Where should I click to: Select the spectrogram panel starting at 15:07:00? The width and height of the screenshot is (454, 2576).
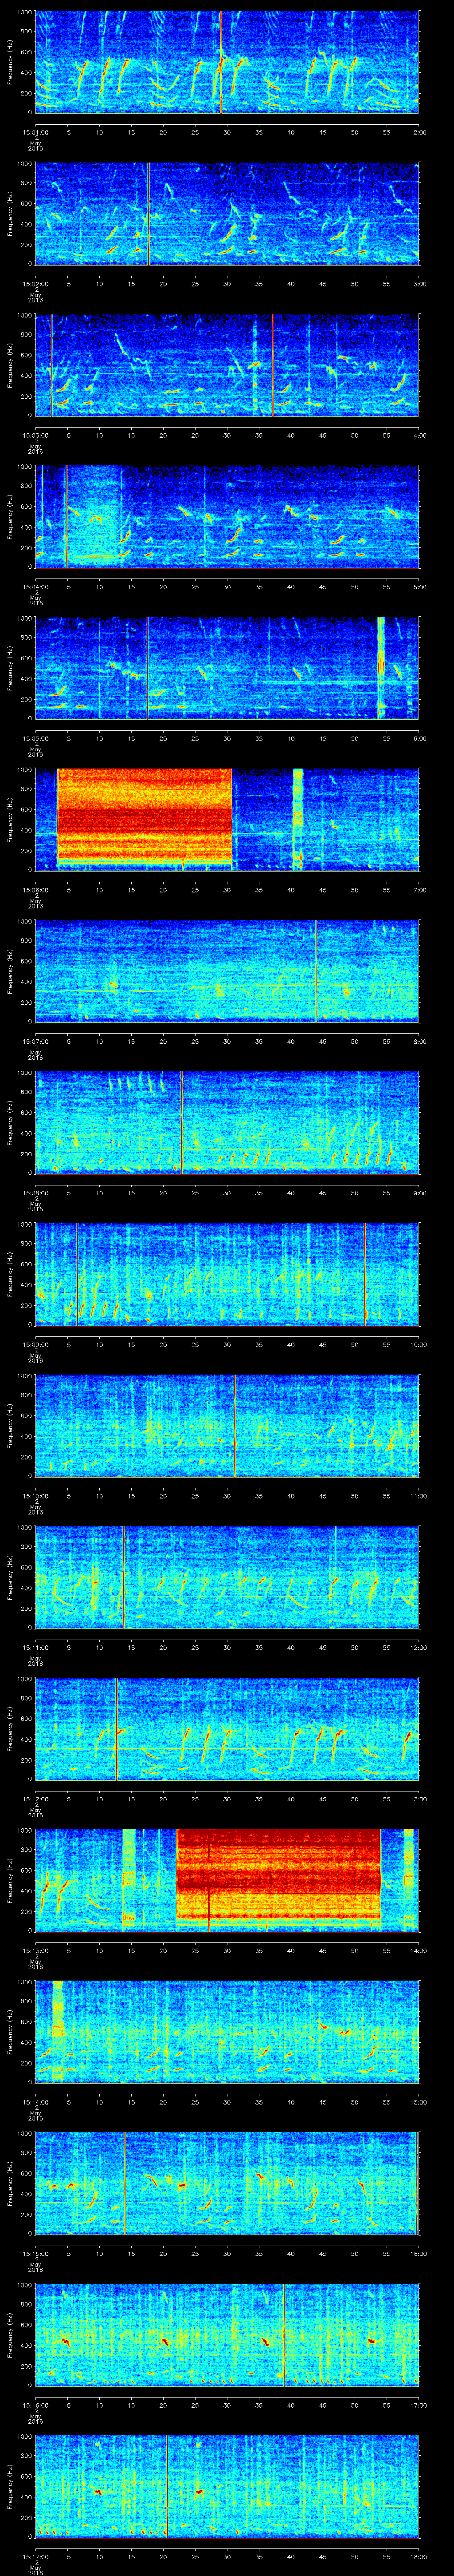tap(227, 971)
